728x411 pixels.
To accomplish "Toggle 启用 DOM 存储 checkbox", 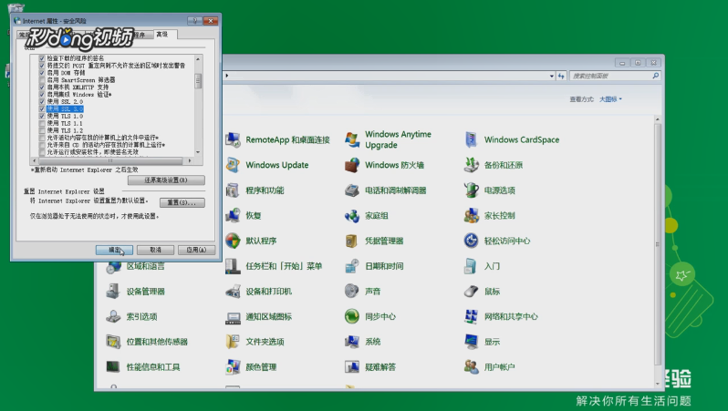I will click(x=42, y=73).
